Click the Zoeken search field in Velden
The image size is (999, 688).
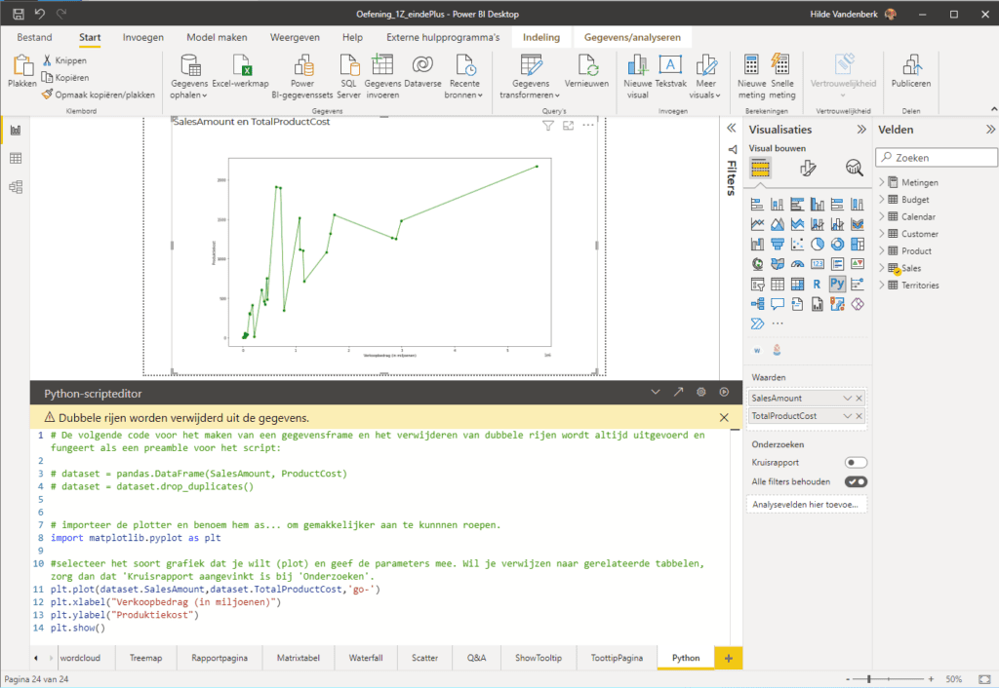(937, 157)
